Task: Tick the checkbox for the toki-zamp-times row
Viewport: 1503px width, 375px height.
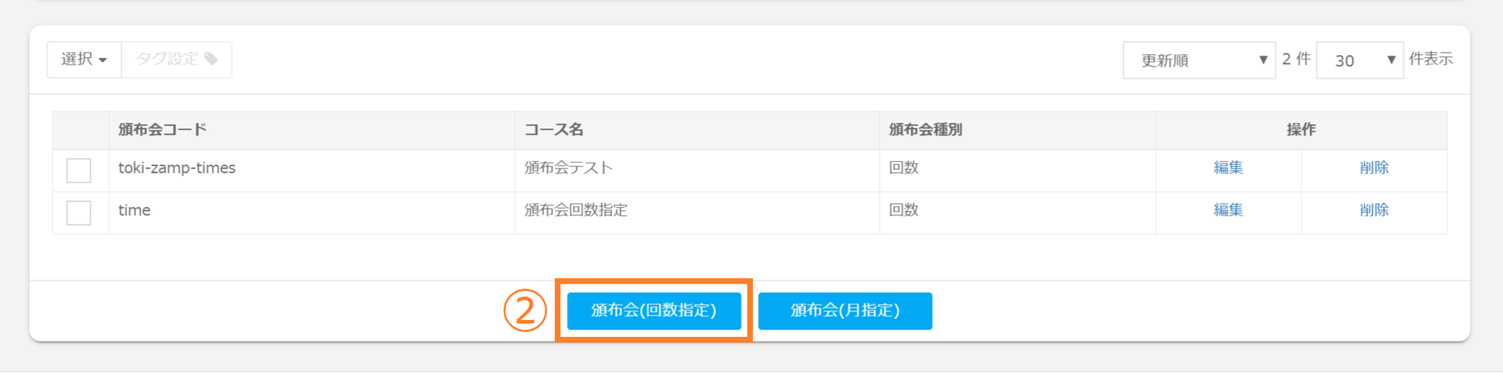Action: pos(79,171)
